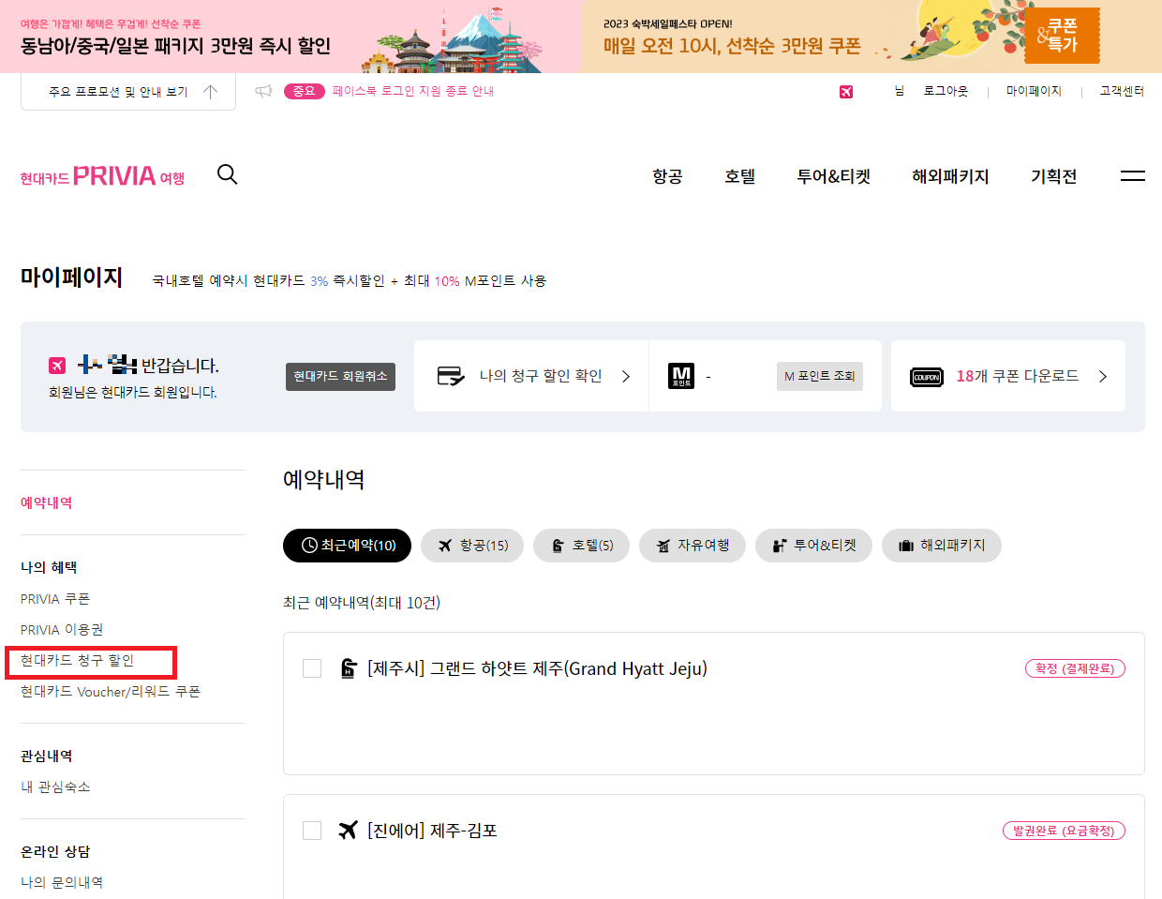Image resolution: width=1162 pixels, height=899 pixels.
Task: Click the 로그아웃 link
Action: tap(946, 91)
